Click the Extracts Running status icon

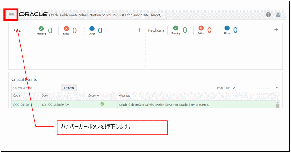[x=41, y=29]
